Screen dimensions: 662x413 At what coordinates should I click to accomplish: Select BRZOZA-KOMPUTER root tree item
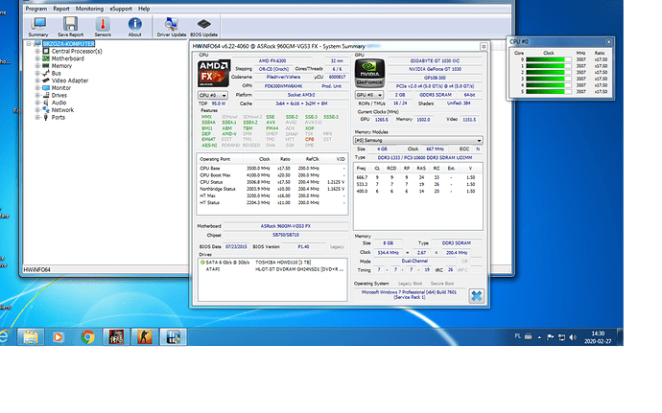[x=68, y=44]
